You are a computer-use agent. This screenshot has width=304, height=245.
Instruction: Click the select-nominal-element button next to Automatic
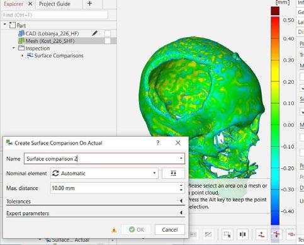click(173, 173)
